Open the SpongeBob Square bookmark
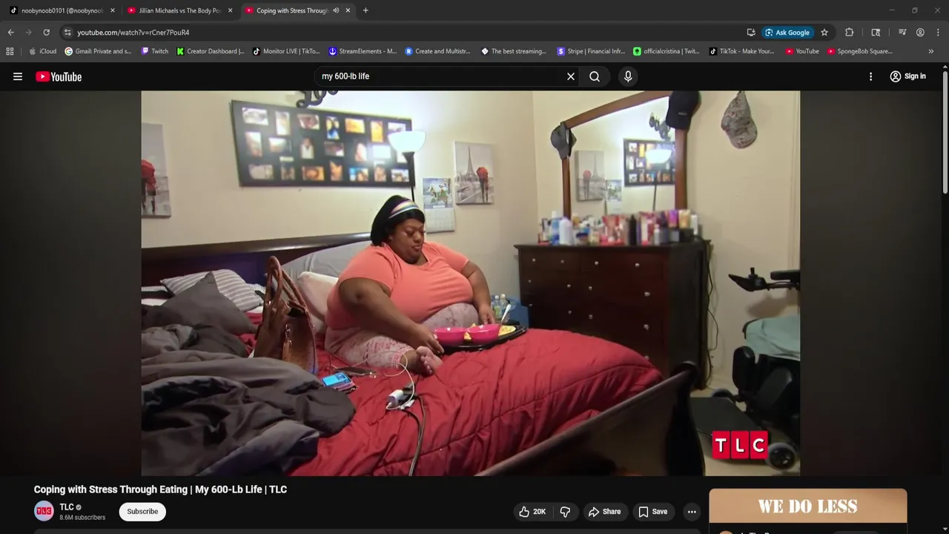 tap(859, 51)
